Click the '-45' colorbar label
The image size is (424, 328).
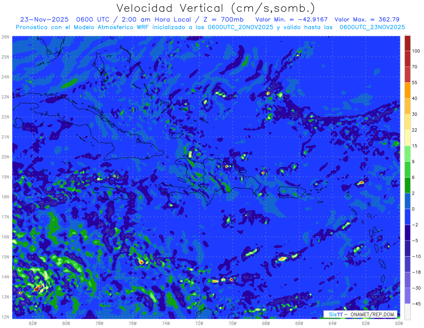pos(416,304)
